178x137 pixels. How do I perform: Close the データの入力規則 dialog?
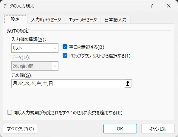coord(169,6)
